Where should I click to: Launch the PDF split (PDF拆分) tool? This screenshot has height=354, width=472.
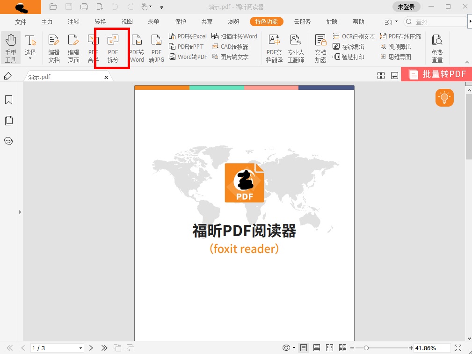pyautogui.click(x=113, y=48)
